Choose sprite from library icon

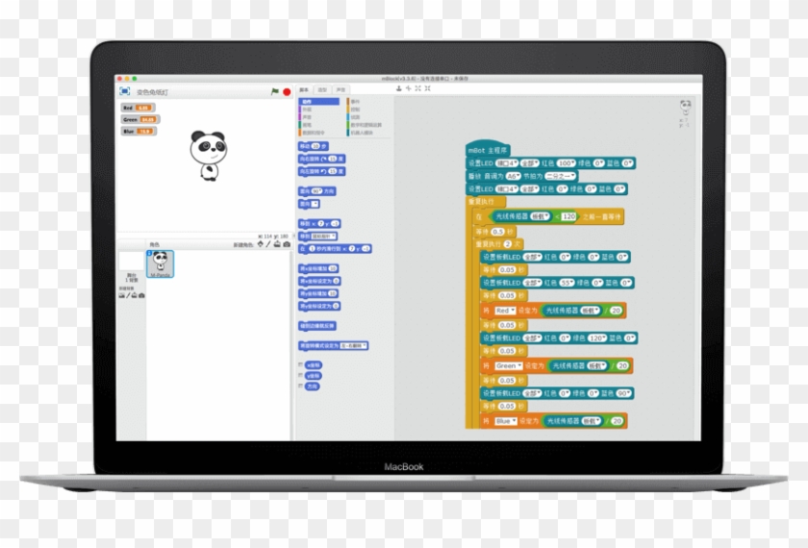[260, 244]
